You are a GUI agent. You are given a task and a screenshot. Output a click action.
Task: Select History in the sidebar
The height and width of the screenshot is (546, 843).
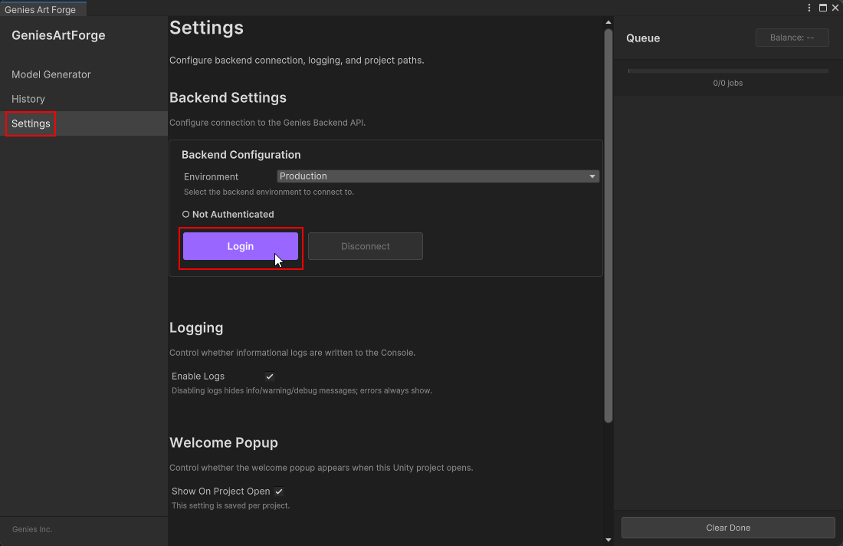tap(28, 99)
